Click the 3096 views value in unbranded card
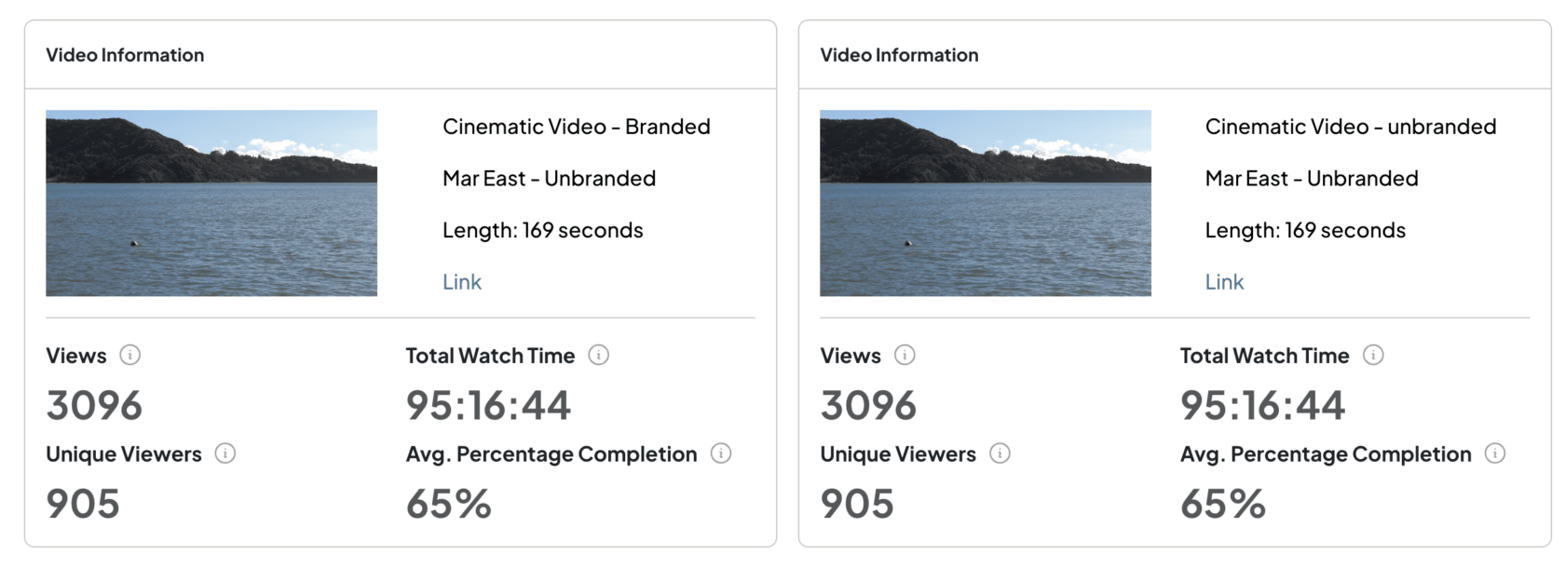The height and width of the screenshot is (567, 1565). (x=868, y=406)
